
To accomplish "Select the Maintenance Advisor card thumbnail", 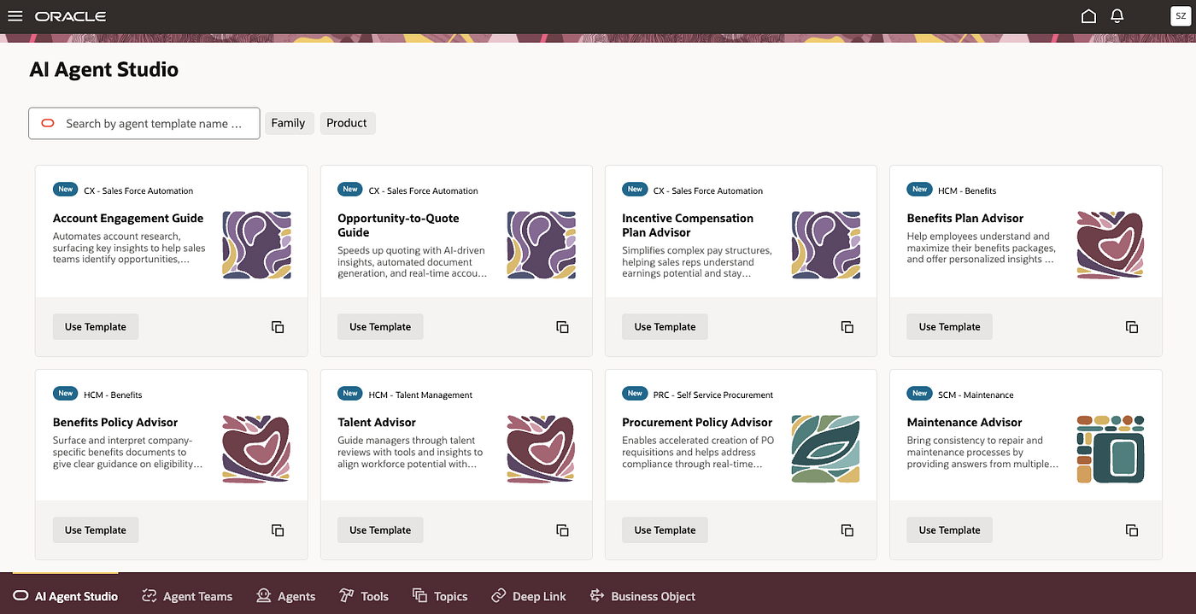I will (1111, 449).
